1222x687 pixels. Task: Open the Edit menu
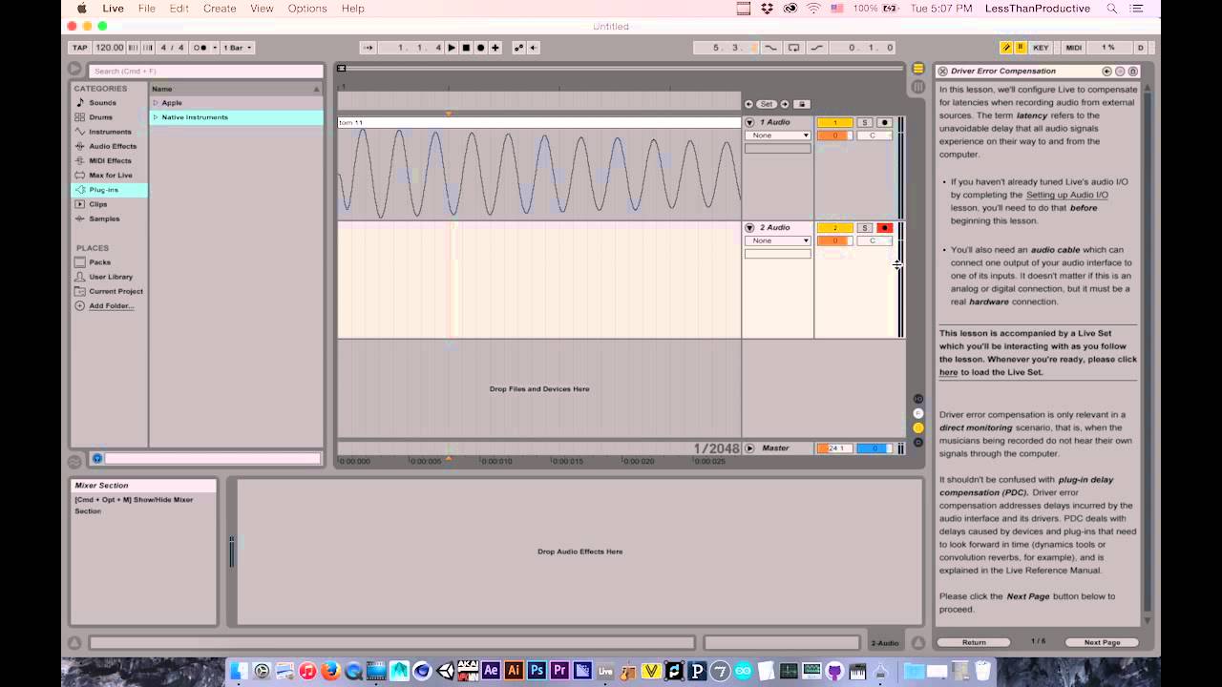(x=179, y=9)
